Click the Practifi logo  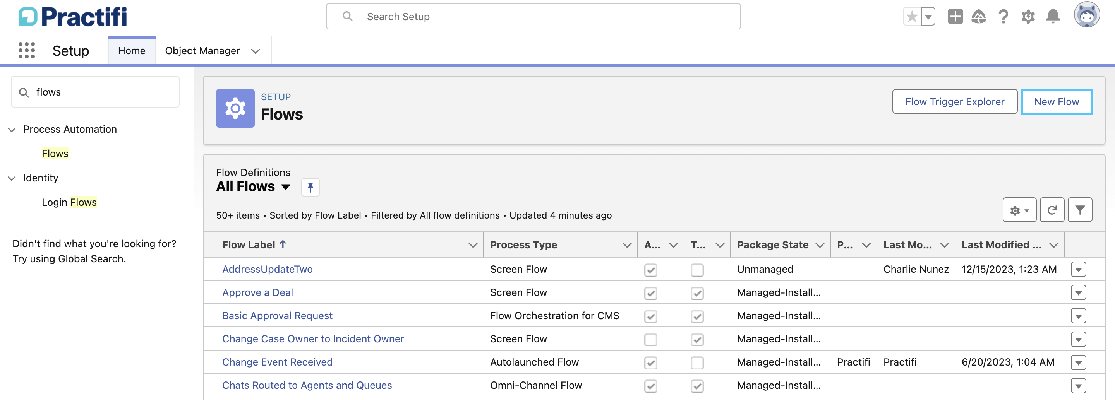73,17
